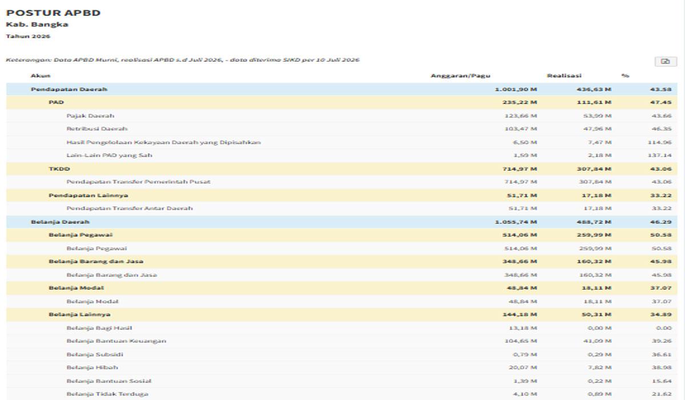This screenshot has width=685, height=400.
Task: Collapse the PAD group row
Action: tap(342, 102)
